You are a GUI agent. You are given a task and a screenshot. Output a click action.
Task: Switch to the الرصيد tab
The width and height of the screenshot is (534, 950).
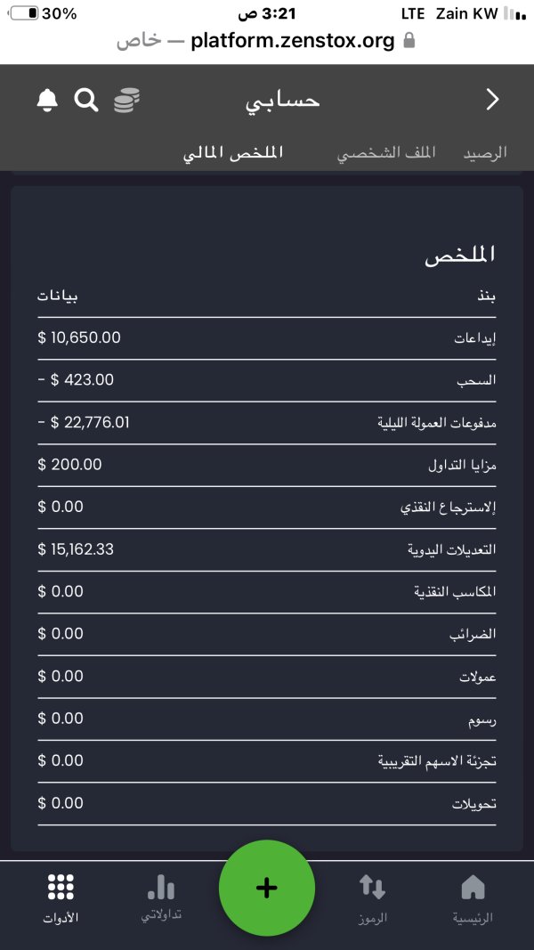click(485, 152)
